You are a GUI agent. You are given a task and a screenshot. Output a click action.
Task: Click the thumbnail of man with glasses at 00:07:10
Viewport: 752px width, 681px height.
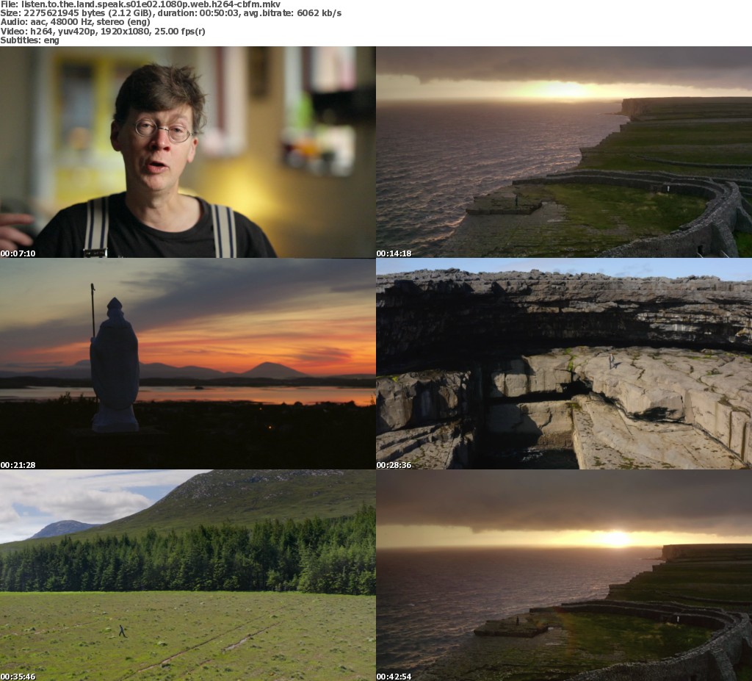click(187, 152)
